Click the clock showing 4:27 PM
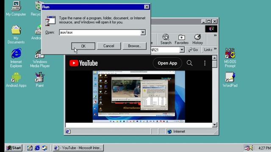Image resolution: width=271 pixels, height=152 pixels. [x=264, y=148]
